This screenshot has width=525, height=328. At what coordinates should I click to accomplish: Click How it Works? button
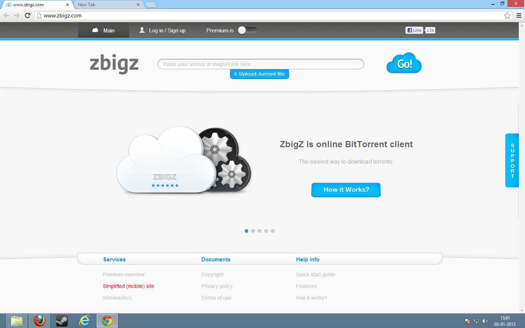pos(346,190)
